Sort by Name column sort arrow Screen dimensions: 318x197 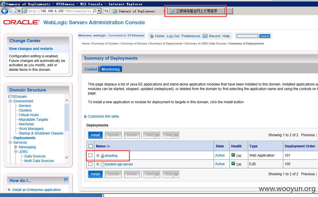pyautogui.click(x=108, y=146)
